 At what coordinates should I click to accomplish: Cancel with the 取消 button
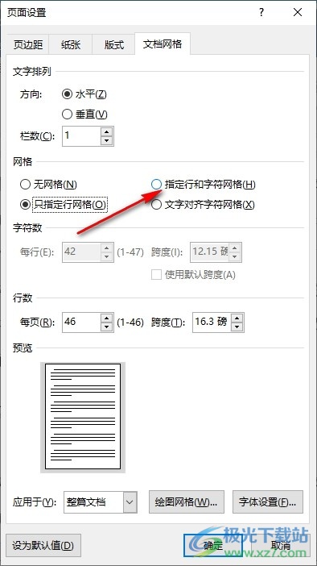coord(280,545)
